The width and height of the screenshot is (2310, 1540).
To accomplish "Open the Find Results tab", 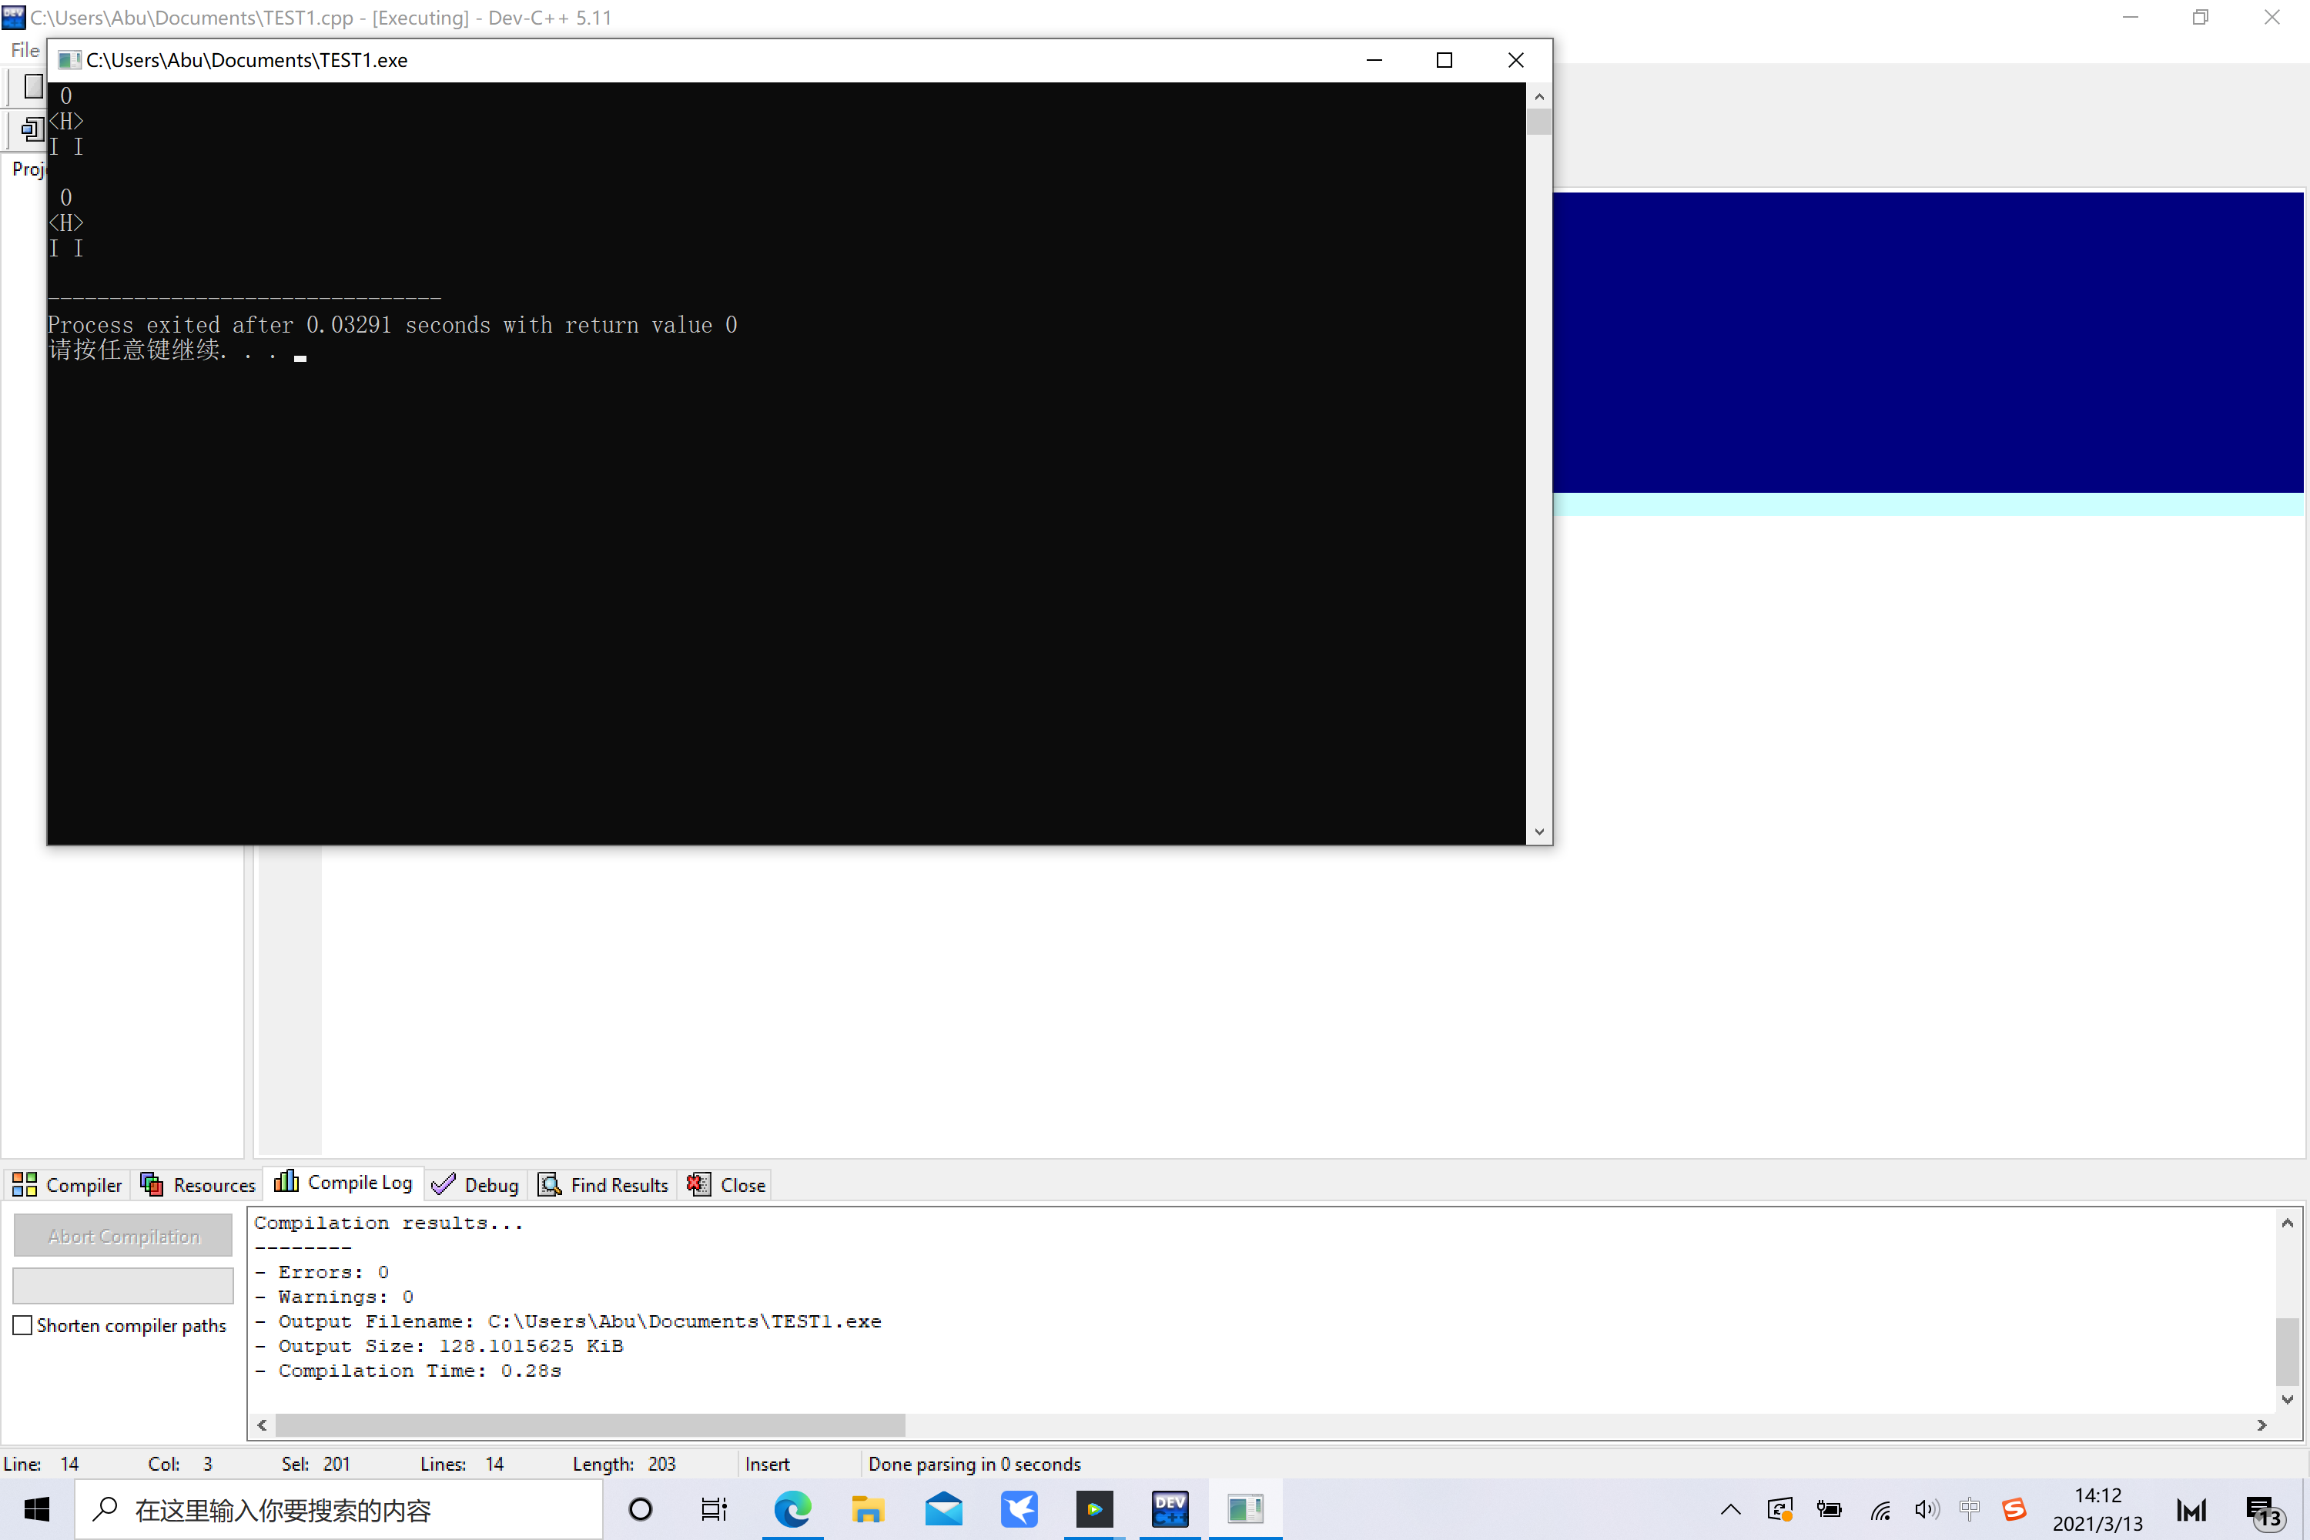I will (x=604, y=1184).
